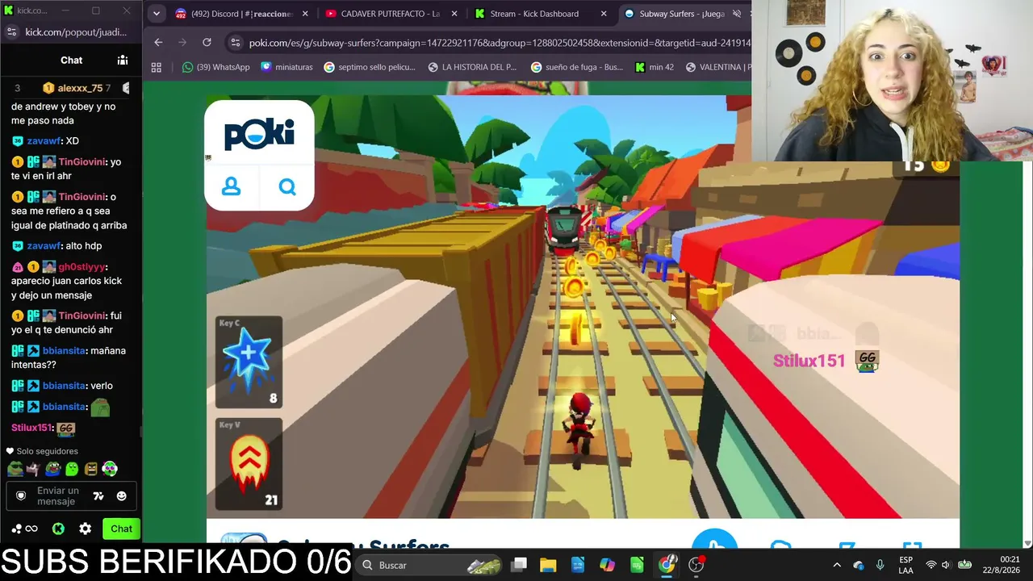Open site info icon in Kick popout window
Viewport: 1033px width, 581px height.
pyautogui.click(x=11, y=32)
